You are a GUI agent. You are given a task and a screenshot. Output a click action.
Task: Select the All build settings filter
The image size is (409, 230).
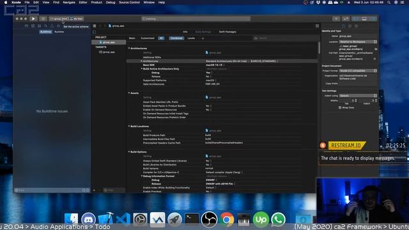pos(161,38)
